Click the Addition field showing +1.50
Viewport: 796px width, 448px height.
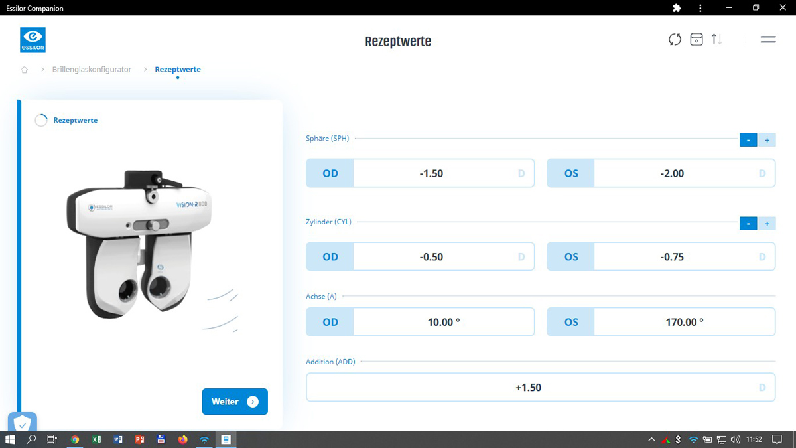[x=528, y=388]
